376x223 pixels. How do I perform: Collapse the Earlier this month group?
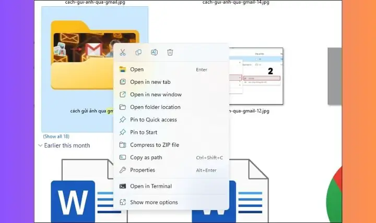40,145
